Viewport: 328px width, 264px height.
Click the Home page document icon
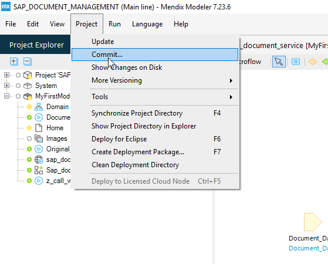tap(39, 128)
